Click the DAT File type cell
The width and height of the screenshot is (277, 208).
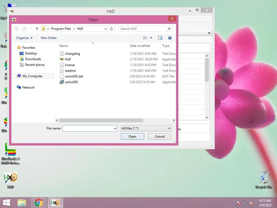coord(168,76)
